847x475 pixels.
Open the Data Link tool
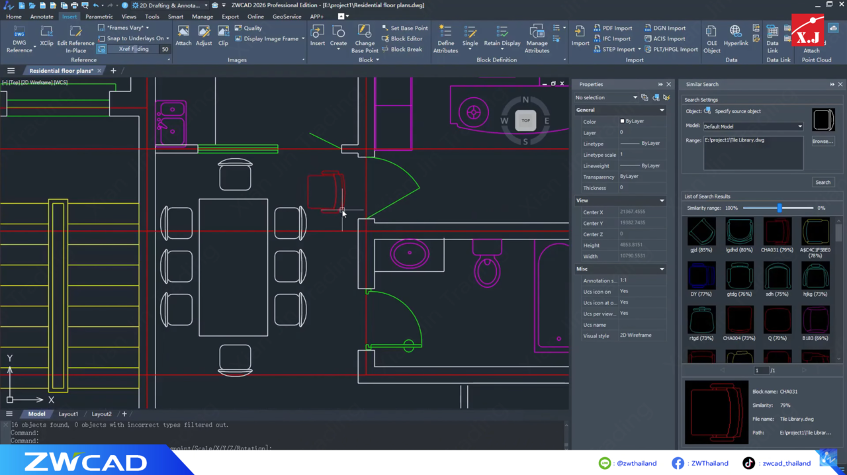pyautogui.click(x=772, y=38)
